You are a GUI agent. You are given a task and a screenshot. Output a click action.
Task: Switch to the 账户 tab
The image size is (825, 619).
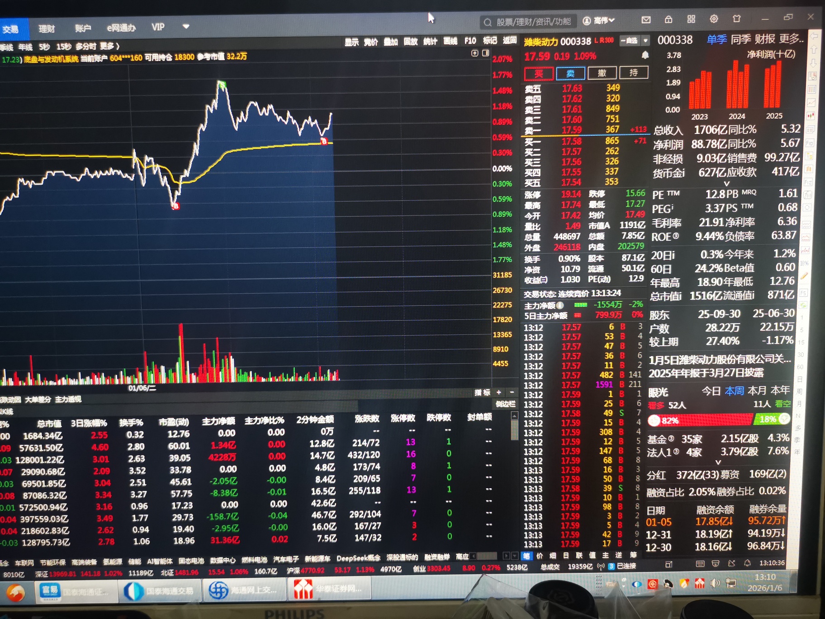pyautogui.click(x=83, y=29)
